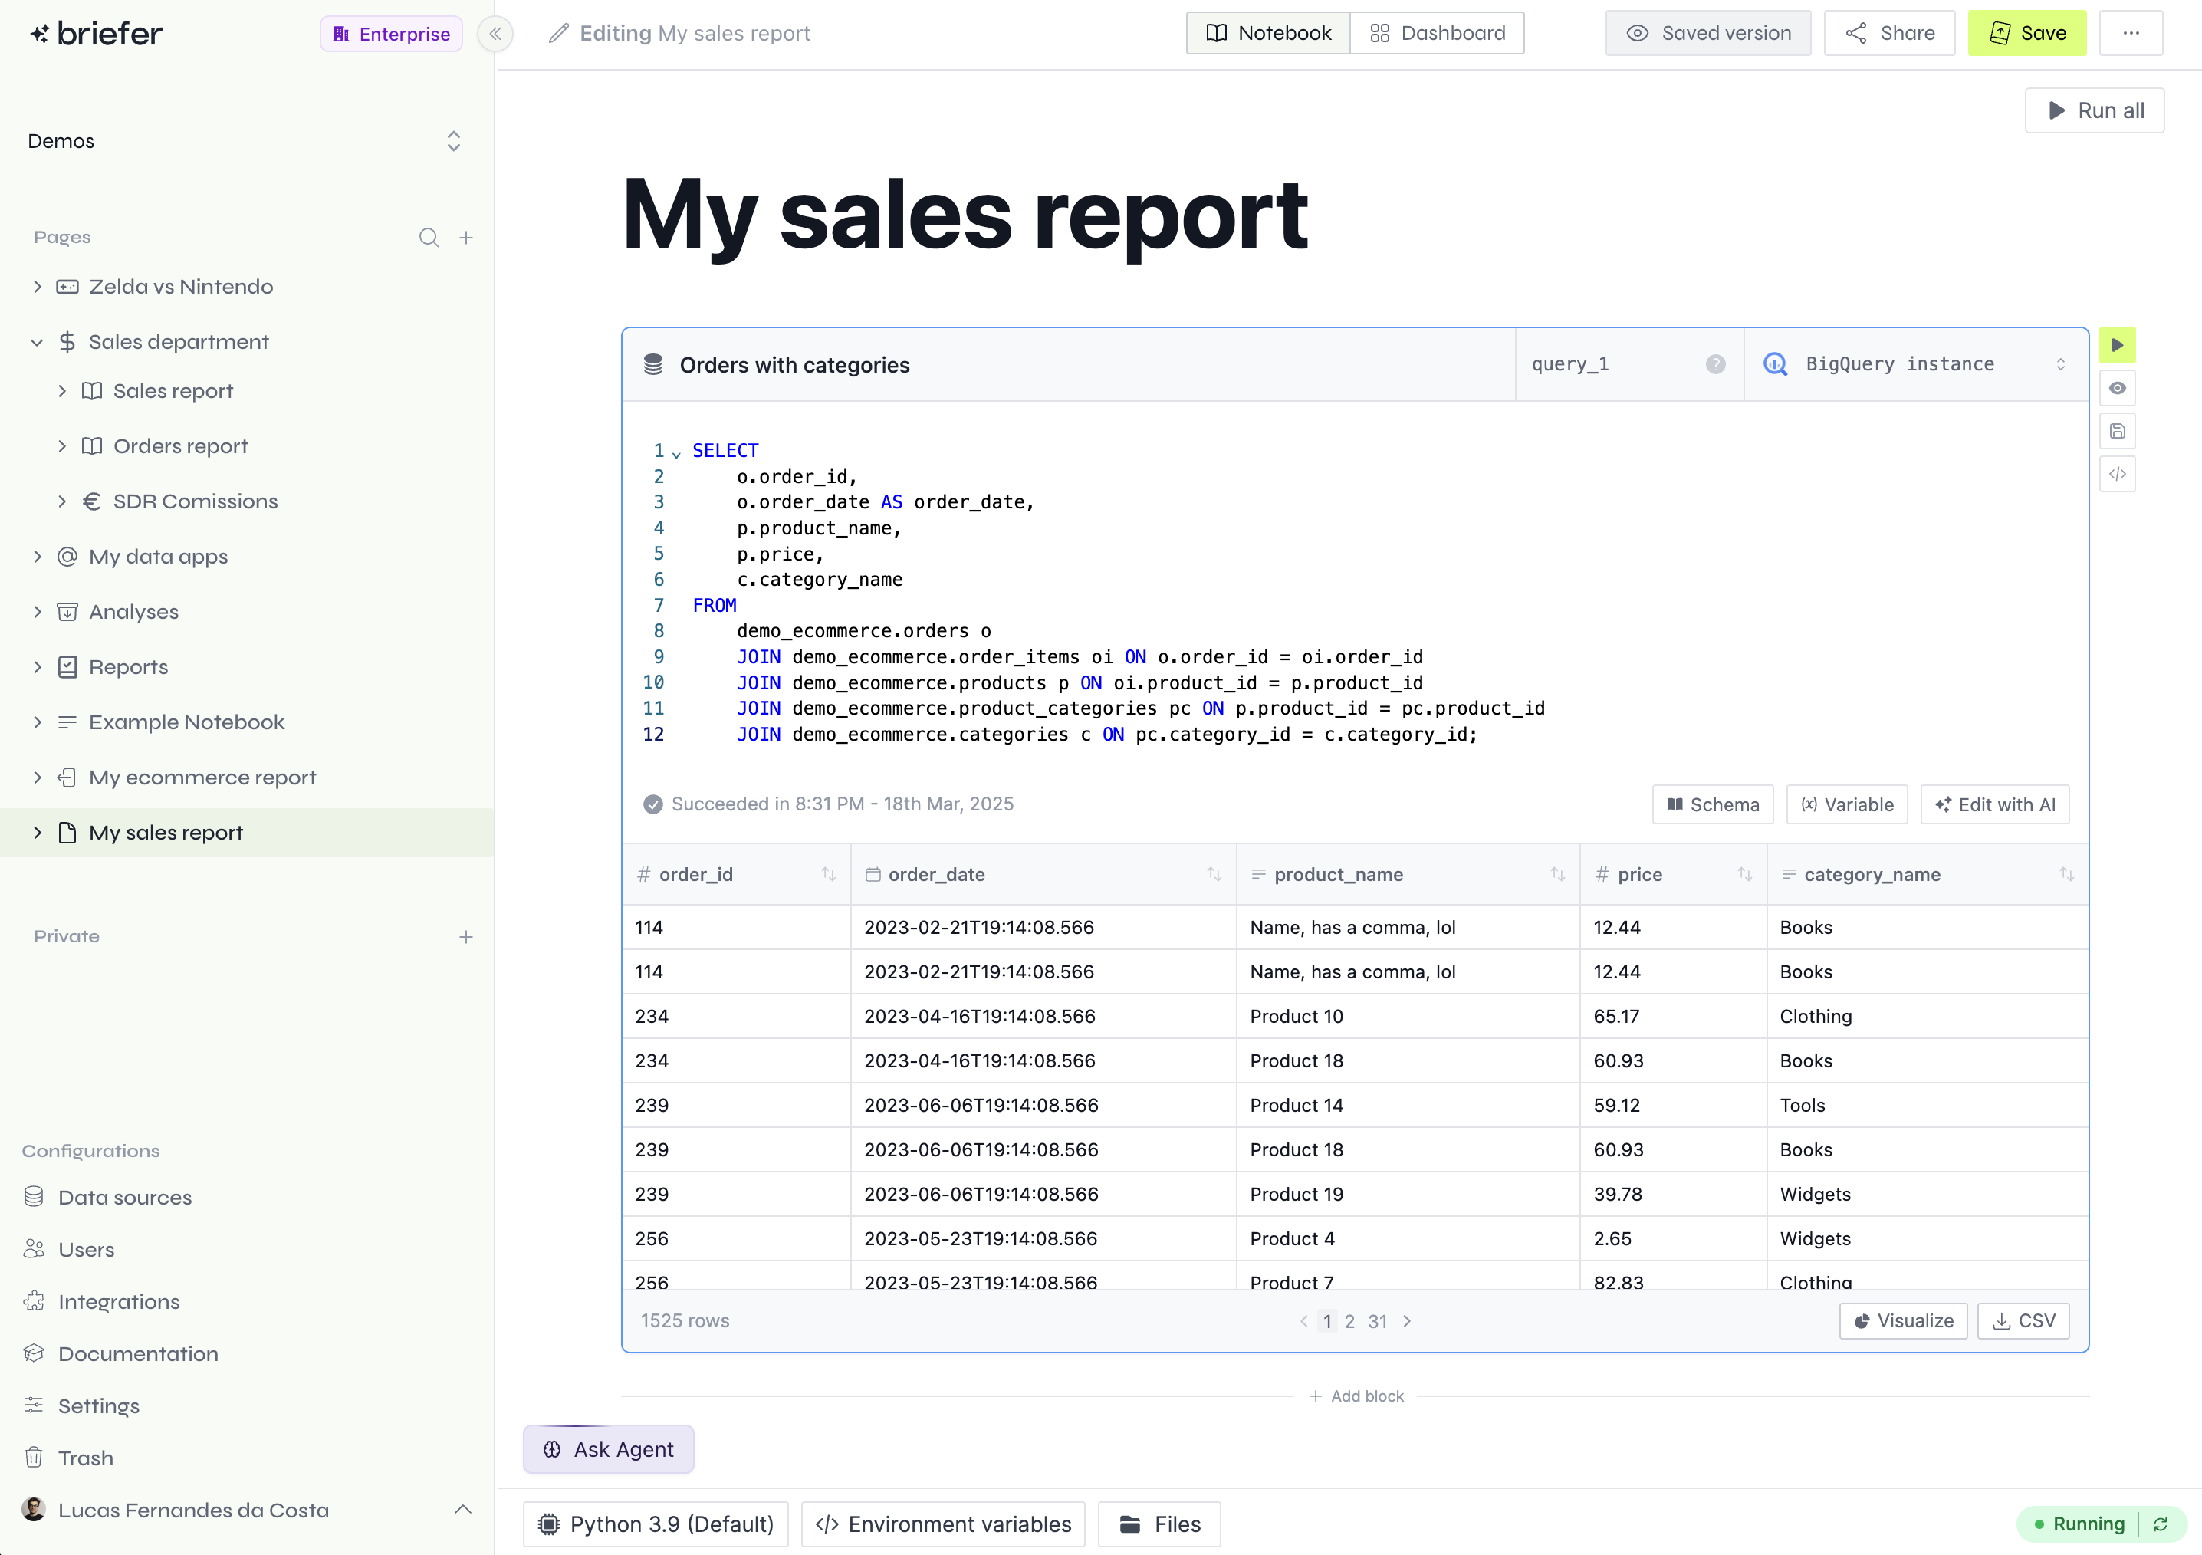Image resolution: width=2202 pixels, height=1555 pixels.
Task: Download results with CSV button
Action: 2023,1321
